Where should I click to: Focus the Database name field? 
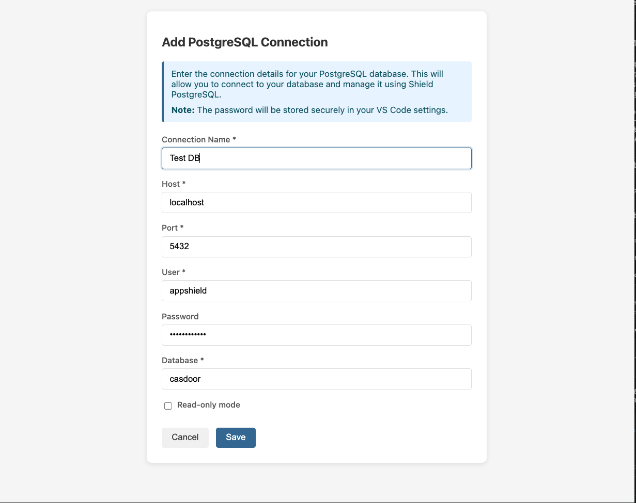(316, 379)
